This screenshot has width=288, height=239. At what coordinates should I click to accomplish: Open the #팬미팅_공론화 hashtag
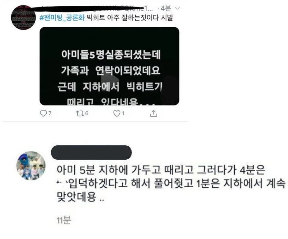click(x=62, y=18)
